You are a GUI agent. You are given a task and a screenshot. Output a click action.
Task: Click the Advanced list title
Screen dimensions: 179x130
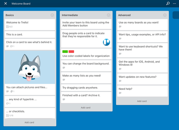124,15
